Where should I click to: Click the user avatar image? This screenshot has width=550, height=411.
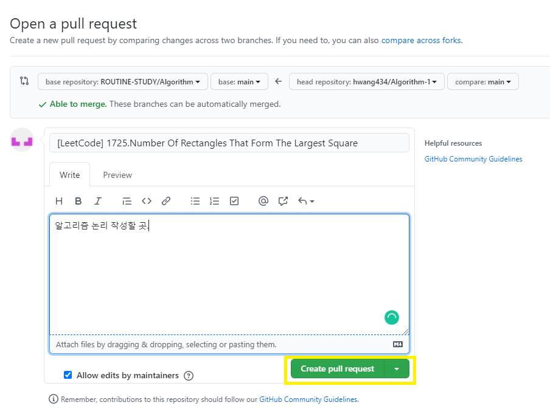22,140
